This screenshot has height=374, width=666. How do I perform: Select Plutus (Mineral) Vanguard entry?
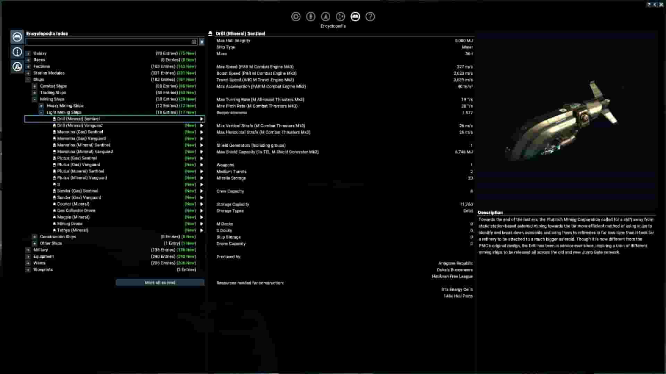coord(82,178)
